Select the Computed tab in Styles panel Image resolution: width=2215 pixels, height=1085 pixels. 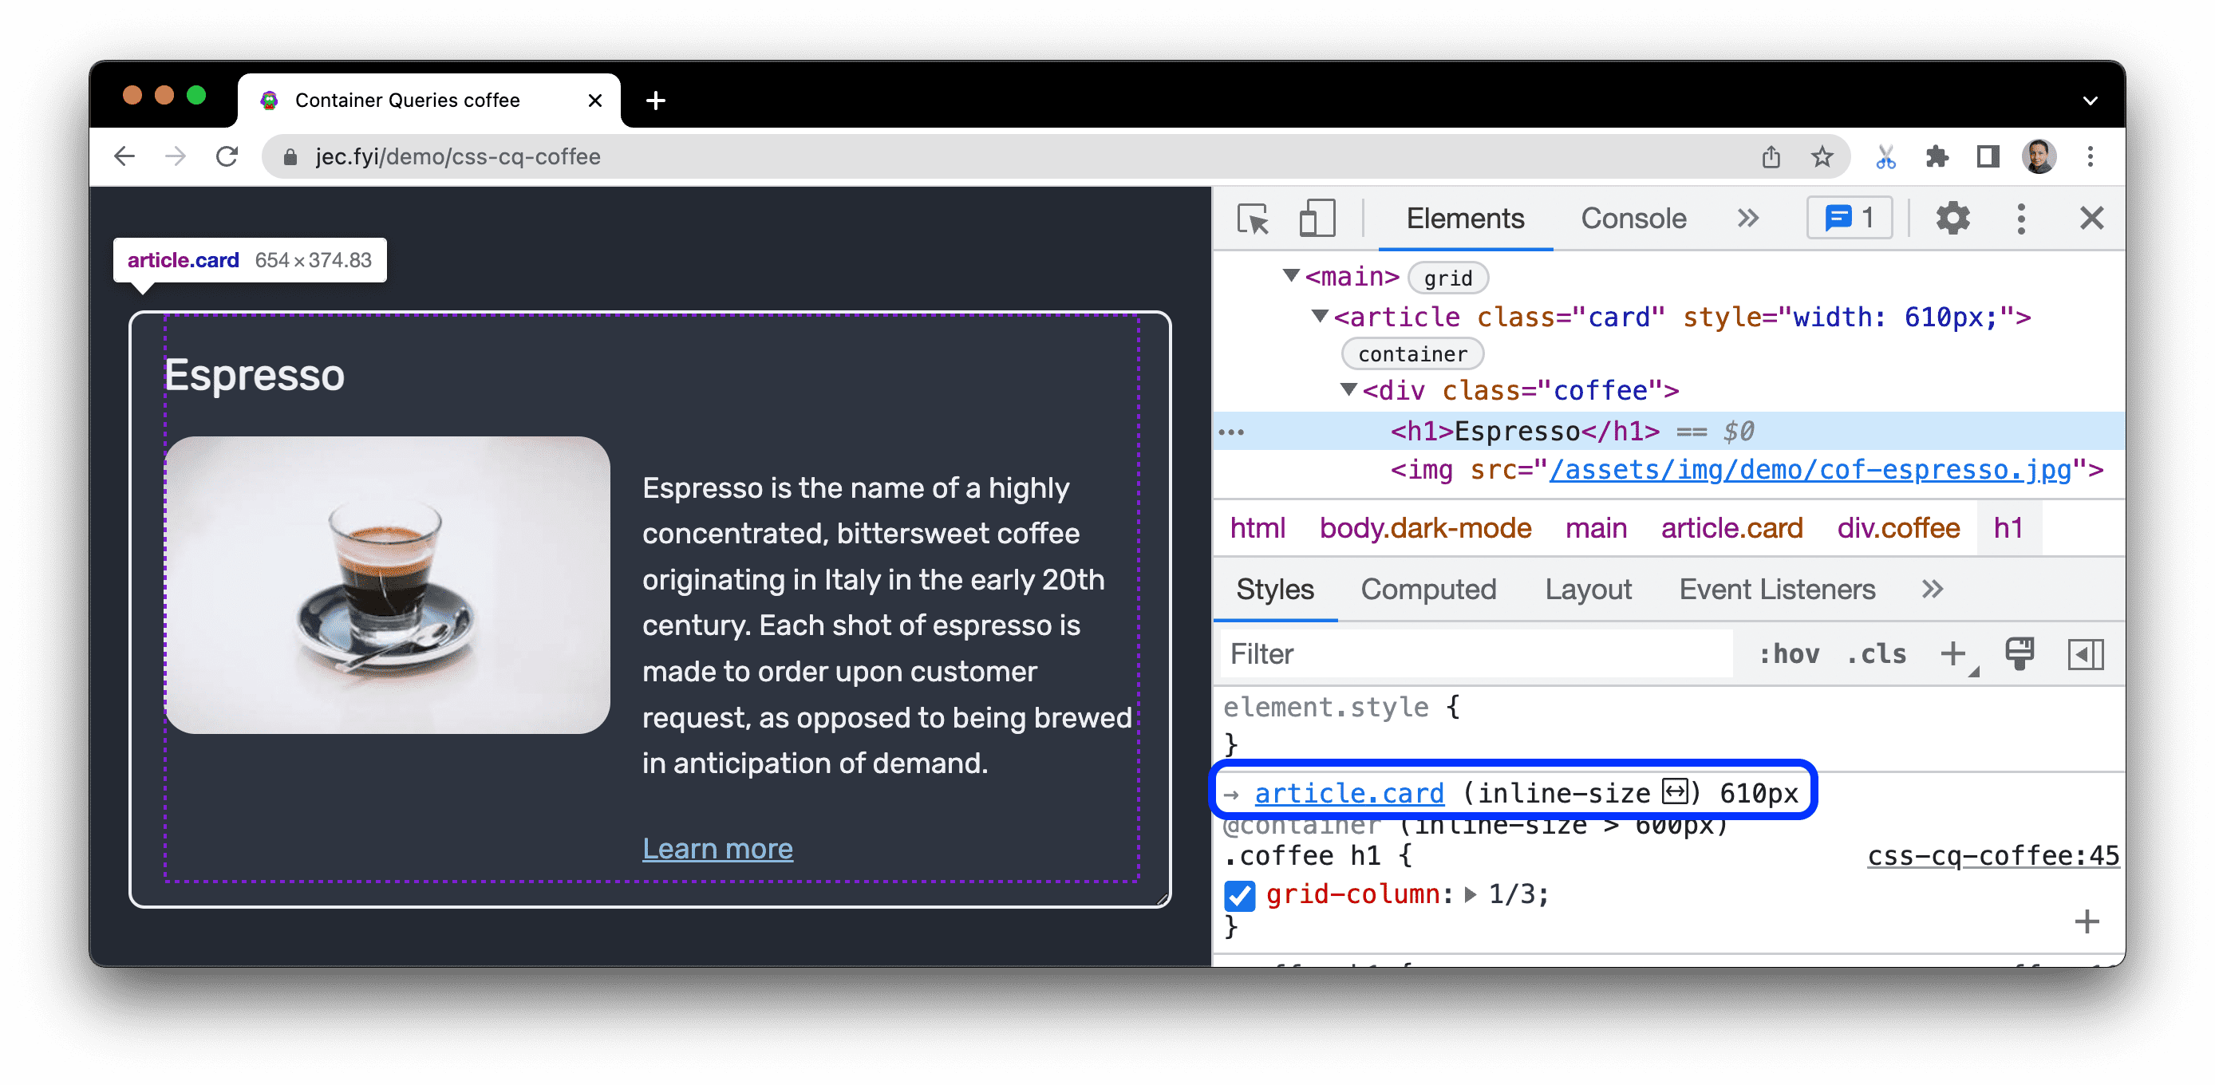pyautogui.click(x=1428, y=590)
